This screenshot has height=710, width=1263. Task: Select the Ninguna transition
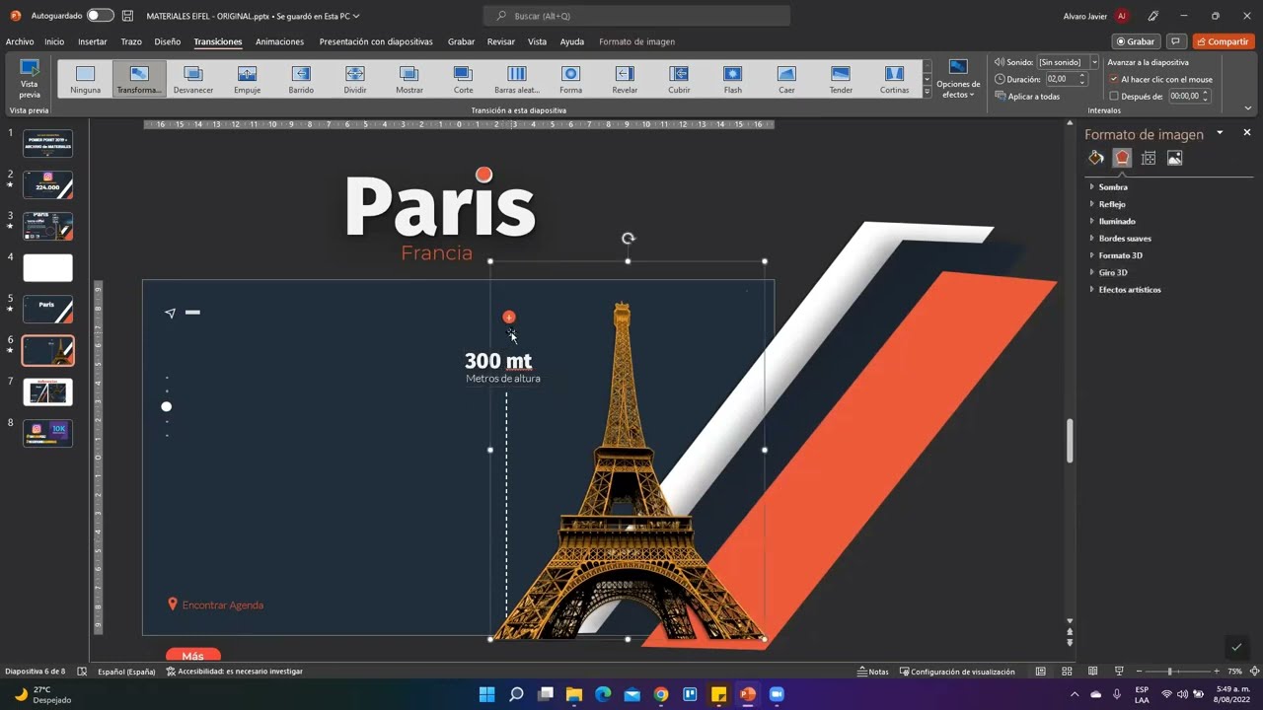[x=86, y=79]
